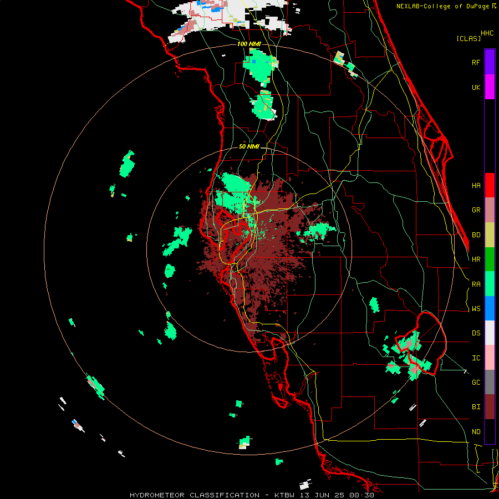
Task: Click the 100 NMI range ring label
Action: (x=249, y=44)
